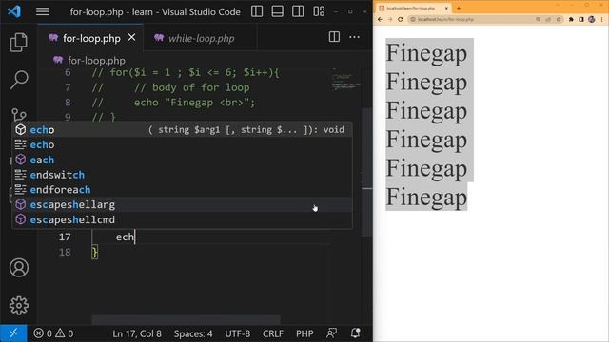Change indentation via Spaces: 4

tap(193, 333)
